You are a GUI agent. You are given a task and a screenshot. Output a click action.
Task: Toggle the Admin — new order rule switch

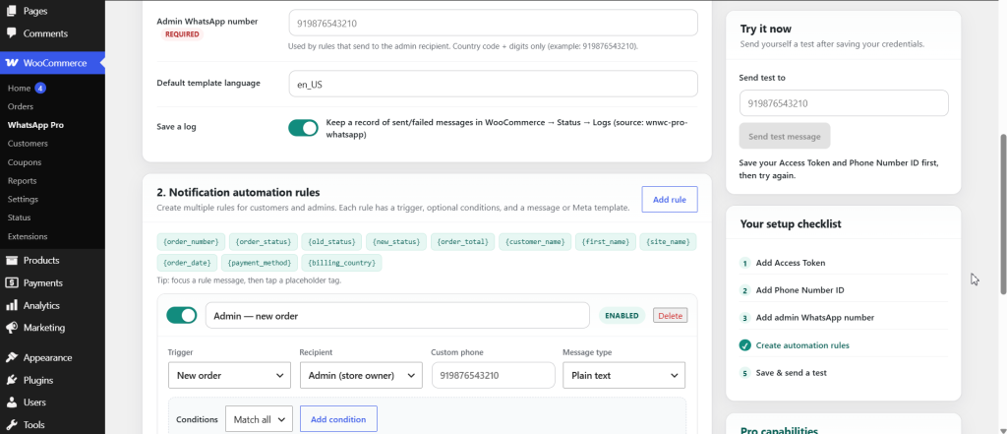click(182, 315)
